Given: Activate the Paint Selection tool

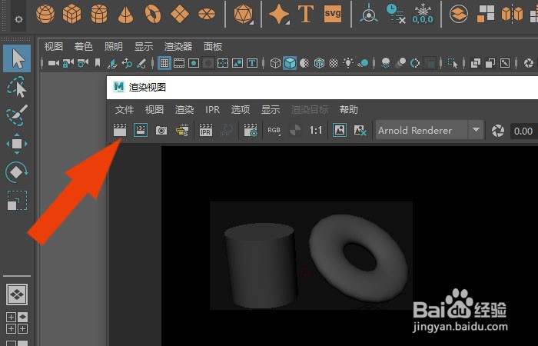Looking at the screenshot, I should [x=16, y=115].
